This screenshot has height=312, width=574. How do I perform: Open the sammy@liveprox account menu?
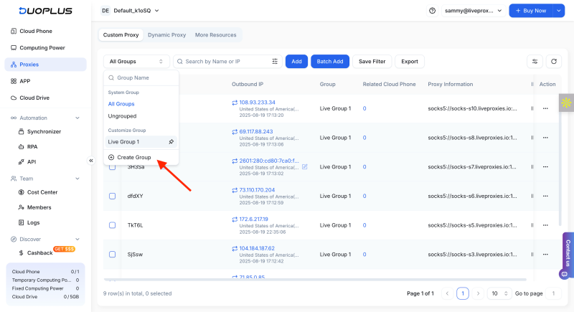coord(474,11)
